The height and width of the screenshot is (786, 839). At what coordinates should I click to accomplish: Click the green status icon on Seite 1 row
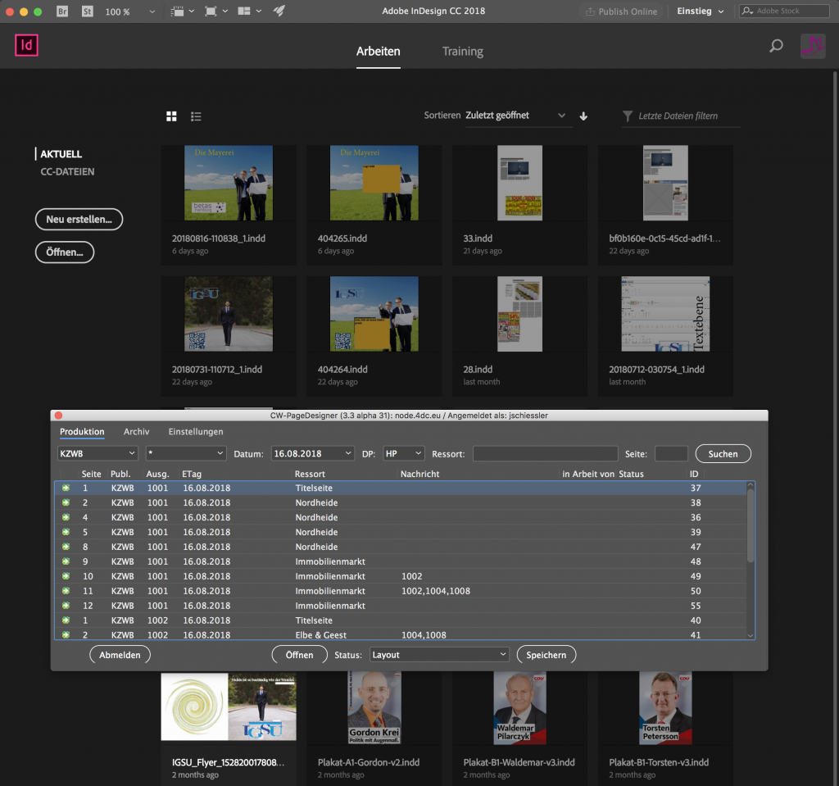(66, 488)
